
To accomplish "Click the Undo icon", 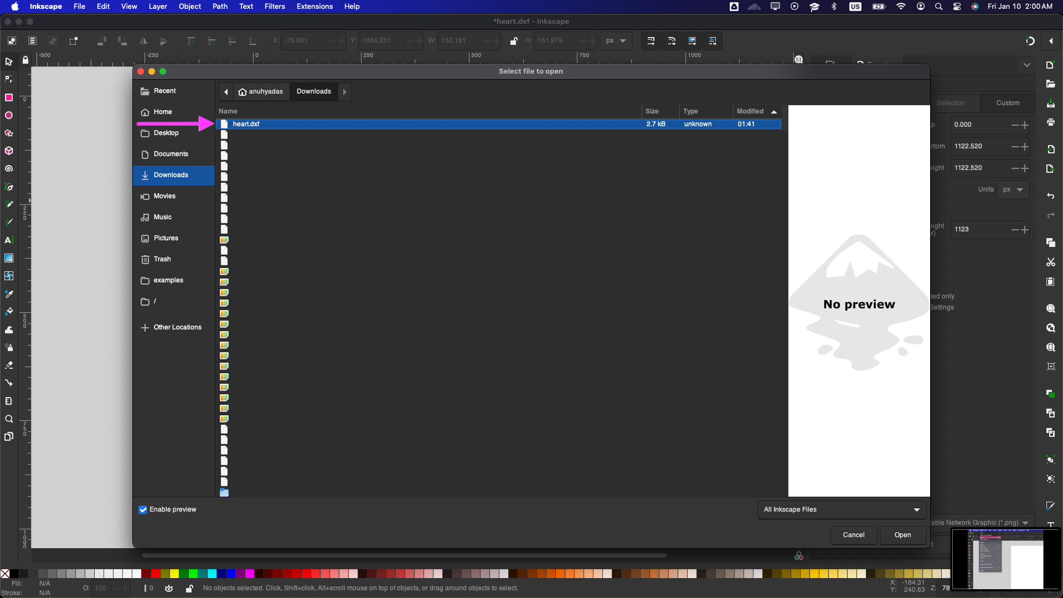I will [1050, 196].
